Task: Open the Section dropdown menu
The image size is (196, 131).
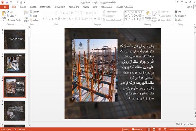Action: click(35, 20)
